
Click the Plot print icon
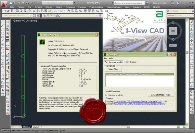pyautogui.click(x=17, y=11)
